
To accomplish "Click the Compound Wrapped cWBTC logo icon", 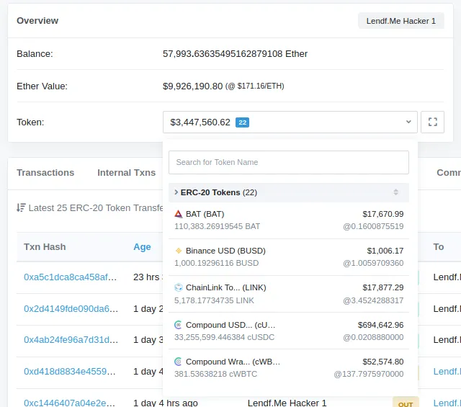I will pos(178,362).
